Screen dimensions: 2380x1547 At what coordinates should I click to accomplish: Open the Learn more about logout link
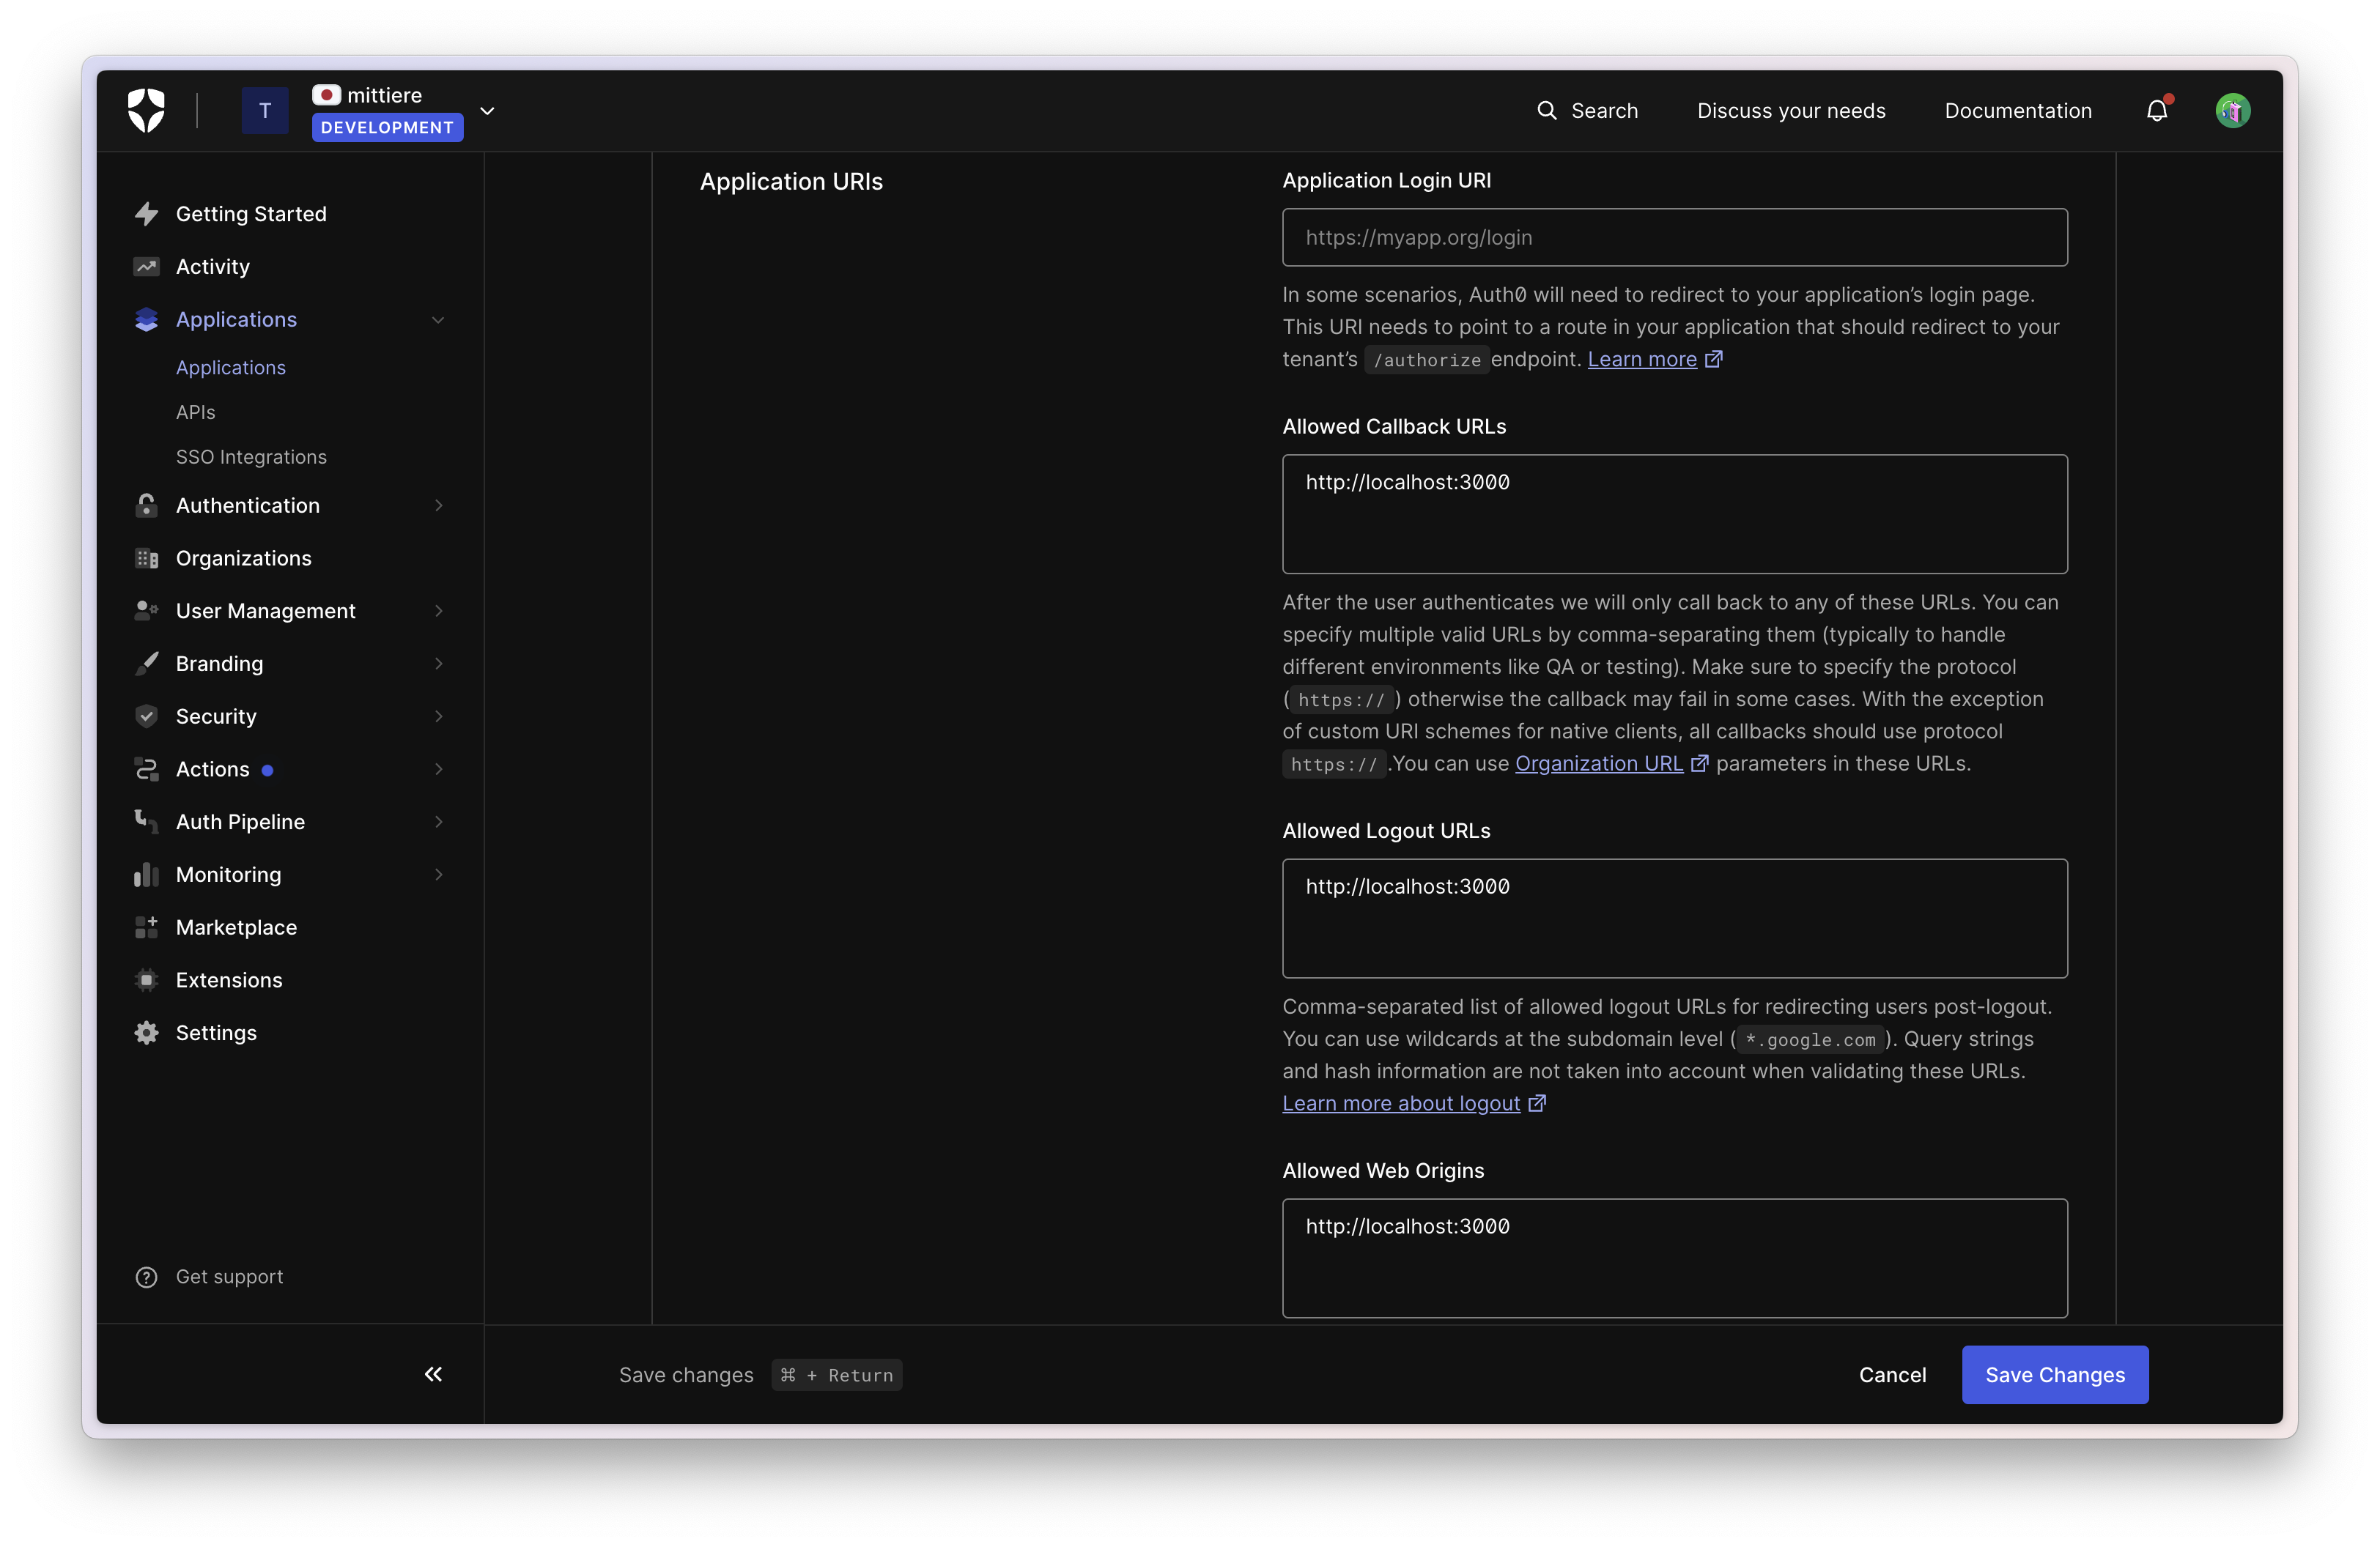(x=1401, y=1103)
